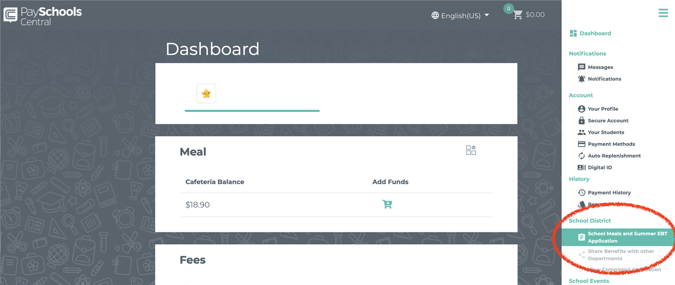Click the Secure Account lock icon
The width and height of the screenshot is (675, 285).
pos(581,120)
